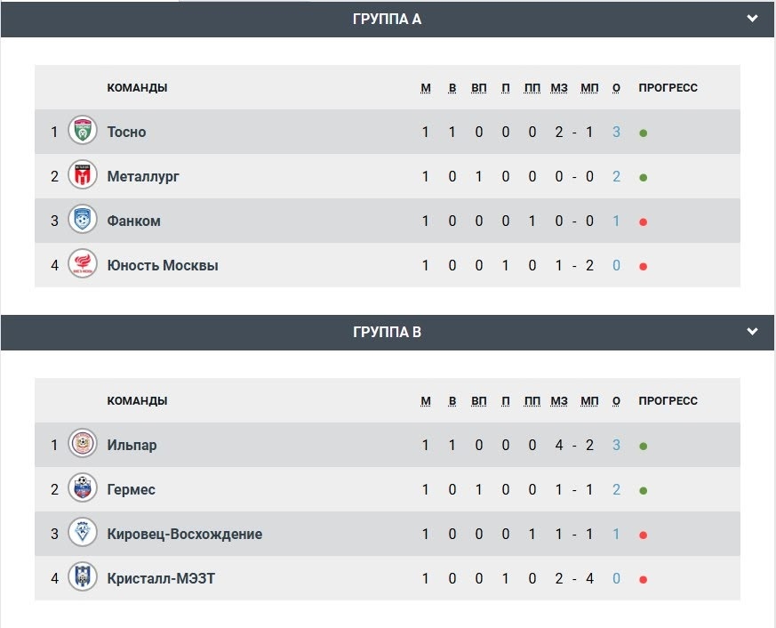776x628 pixels.
Task: Click the ВП column header in Группа B
Action: pyautogui.click(x=479, y=401)
